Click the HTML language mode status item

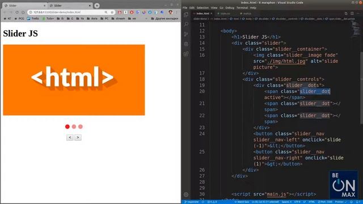click(311, 202)
